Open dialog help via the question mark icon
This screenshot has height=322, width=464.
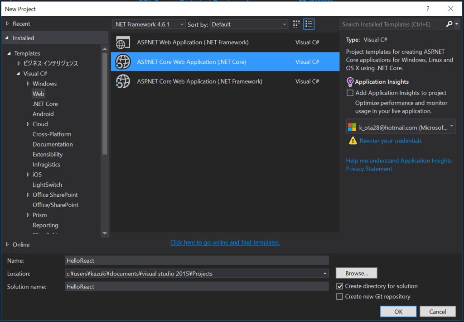tap(427, 9)
